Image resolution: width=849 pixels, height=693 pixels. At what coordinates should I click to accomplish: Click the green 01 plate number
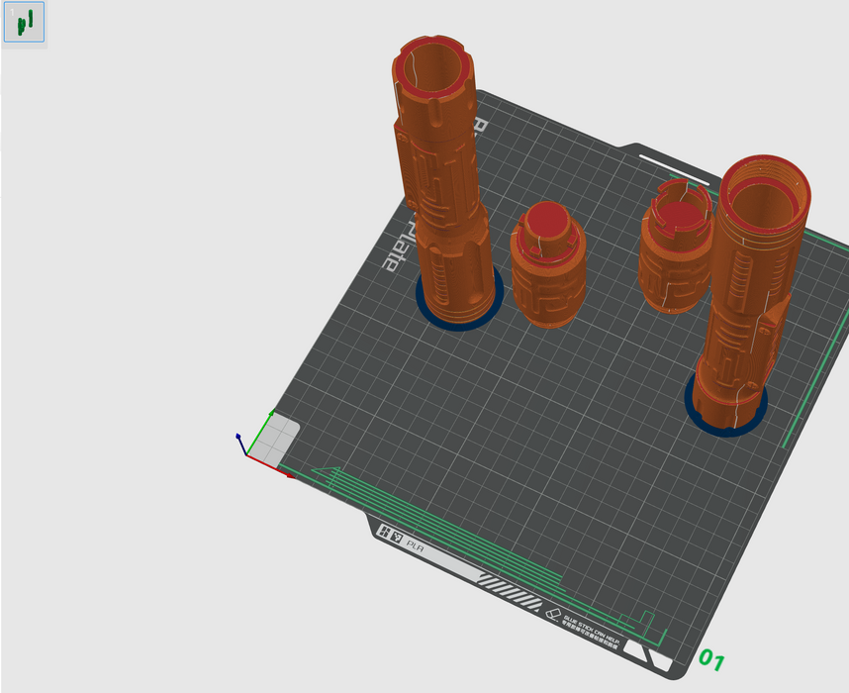click(x=712, y=659)
